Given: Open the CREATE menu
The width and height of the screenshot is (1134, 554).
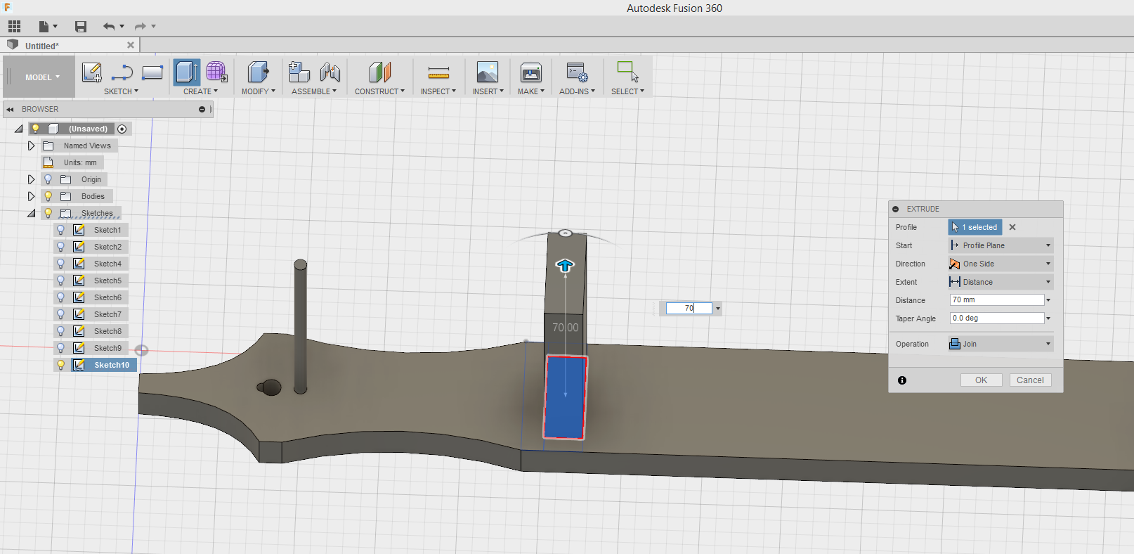Looking at the screenshot, I should tap(200, 91).
